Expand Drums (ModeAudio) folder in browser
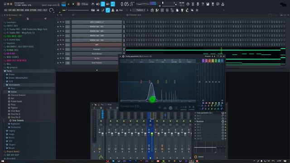This screenshot has width=290, height=163. click(18, 78)
